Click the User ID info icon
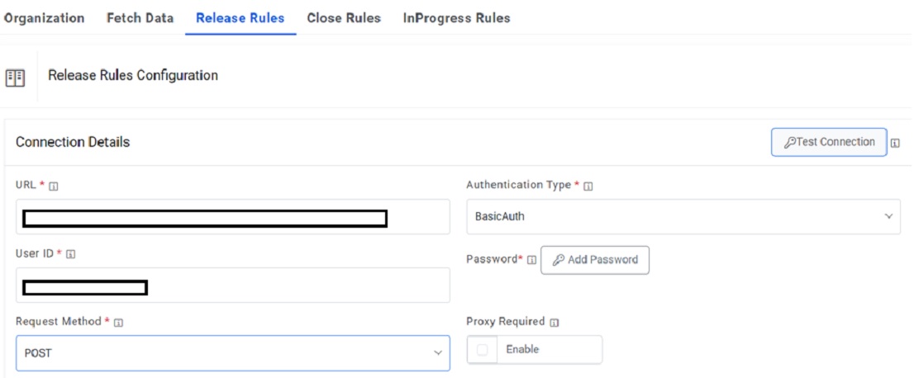The width and height of the screenshot is (919, 378). [70, 254]
